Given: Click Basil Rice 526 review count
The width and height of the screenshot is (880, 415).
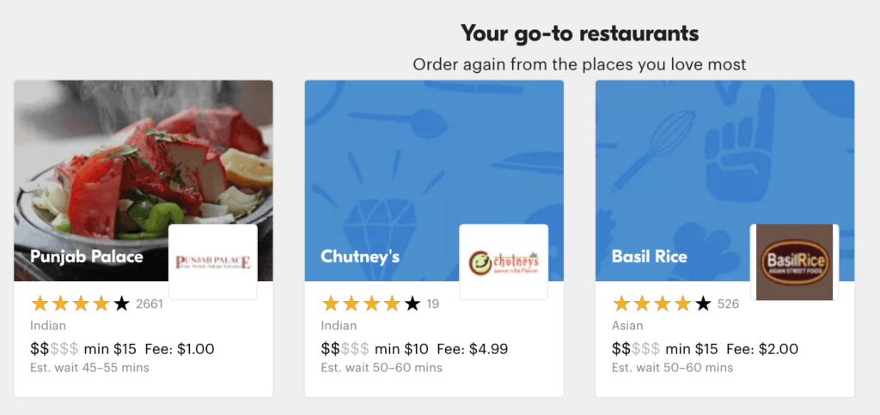Looking at the screenshot, I should tap(729, 304).
